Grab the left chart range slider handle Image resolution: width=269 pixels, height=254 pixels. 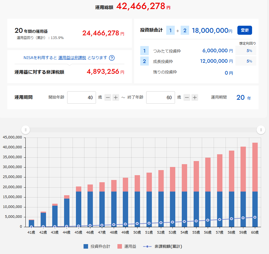coord(25,130)
